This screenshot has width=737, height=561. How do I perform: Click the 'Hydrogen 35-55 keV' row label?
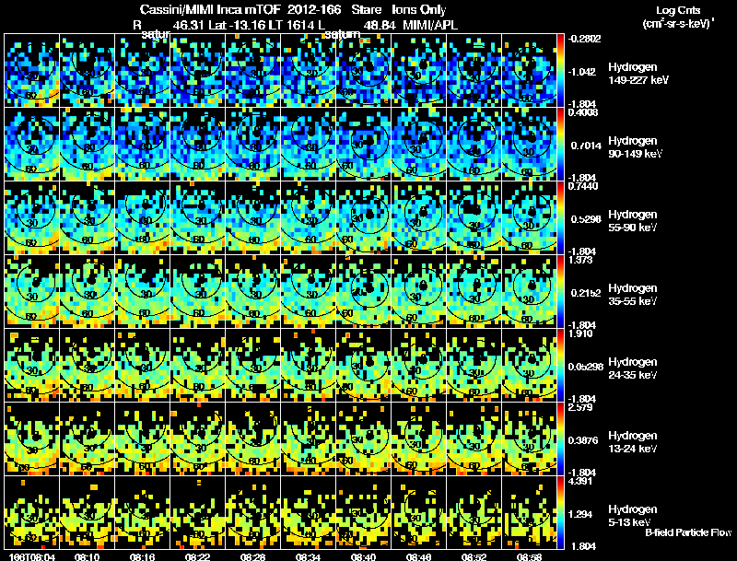coord(633,295)
